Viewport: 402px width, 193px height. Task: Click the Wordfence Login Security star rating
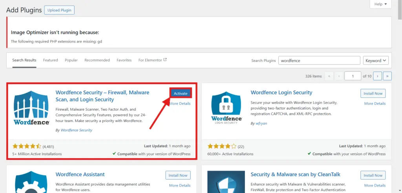pyautogui.click(x=222, y=146)
